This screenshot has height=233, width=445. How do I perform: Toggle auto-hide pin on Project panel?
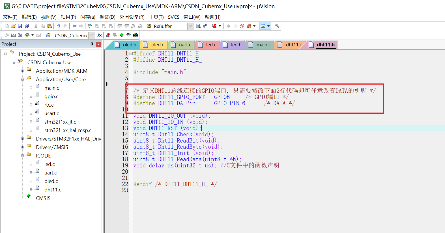click(x=92, y=44)
